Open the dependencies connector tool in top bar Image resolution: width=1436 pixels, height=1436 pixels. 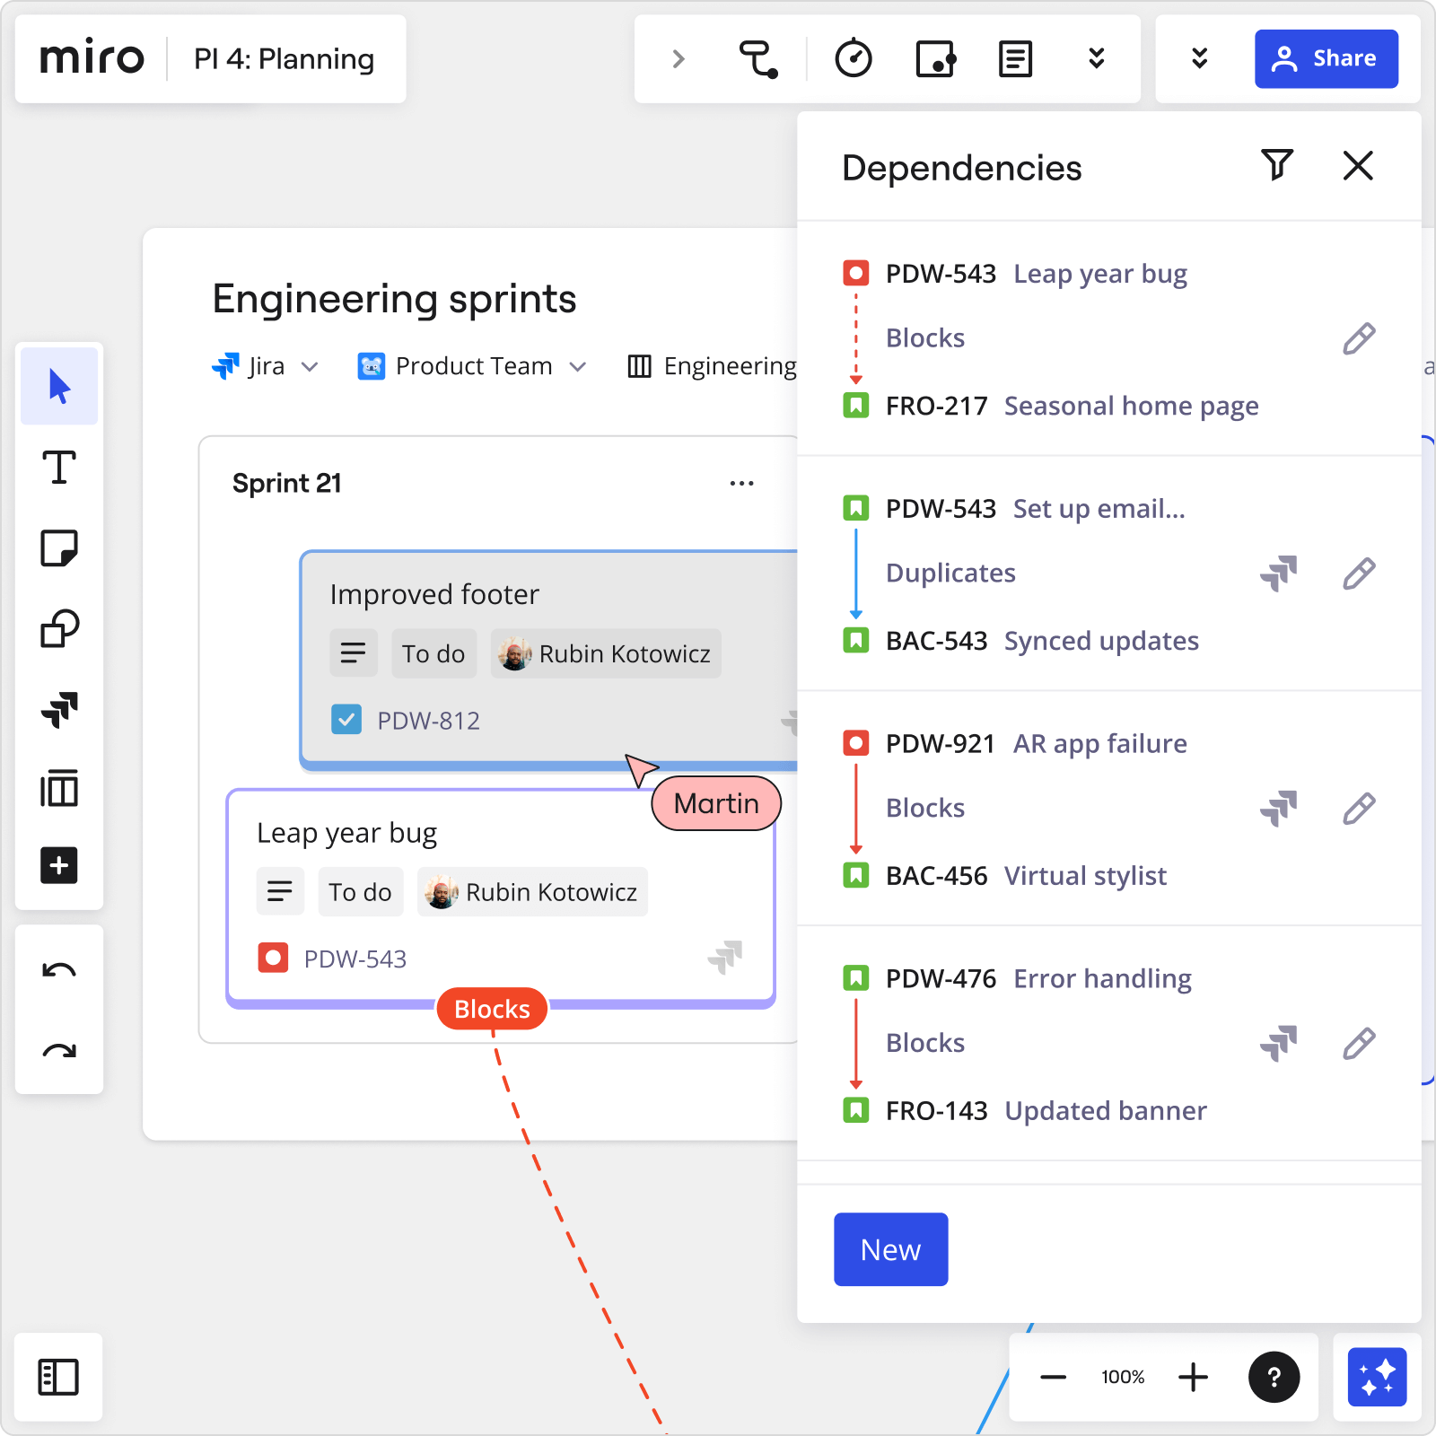[758, 59]
